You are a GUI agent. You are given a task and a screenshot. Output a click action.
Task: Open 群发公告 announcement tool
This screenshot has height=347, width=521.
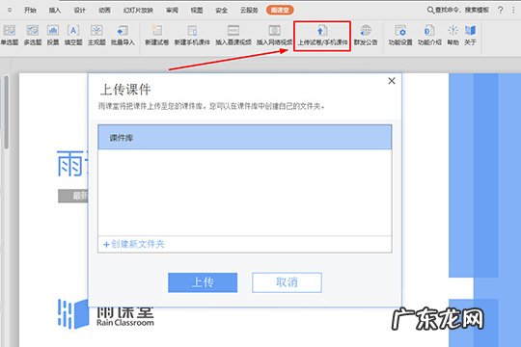pos(366,36)
